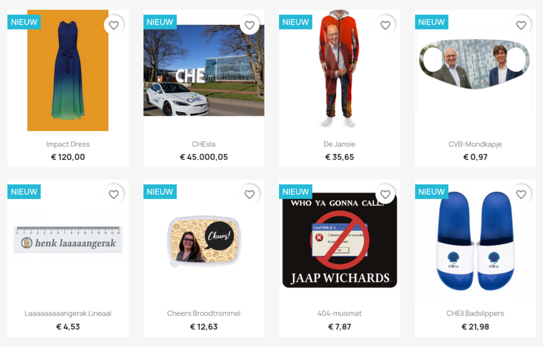The image size is (543, 347).
Task: Open CVB-Mondkapje title link
Action: (x=475, y=144)
